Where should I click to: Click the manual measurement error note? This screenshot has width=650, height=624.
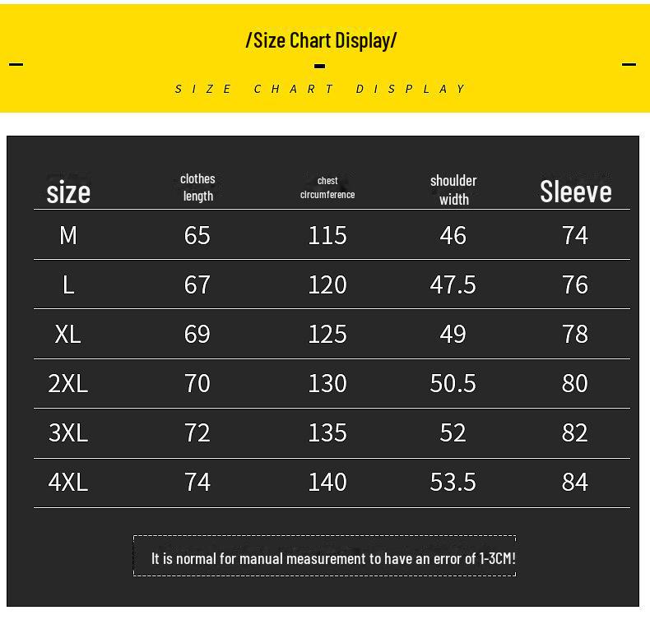[x=333, y=558]
